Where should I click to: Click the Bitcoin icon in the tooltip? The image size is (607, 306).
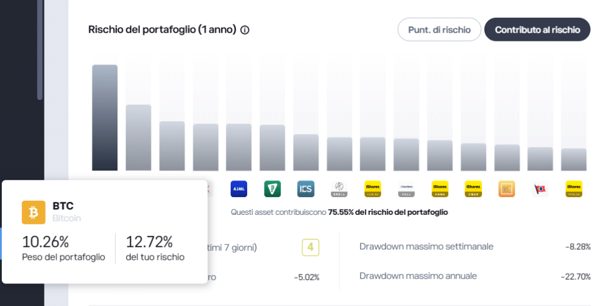click(x=34, y=212)
